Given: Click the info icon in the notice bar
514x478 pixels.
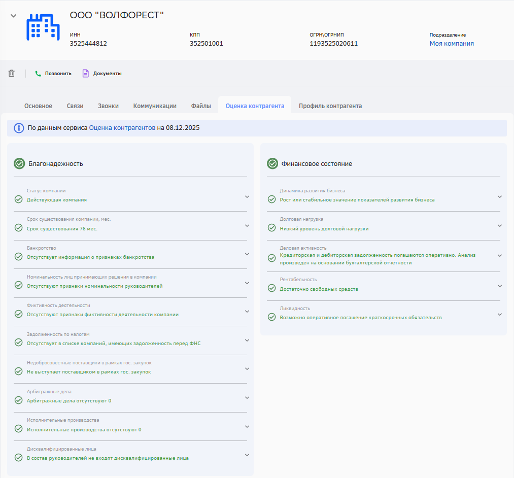Looking at the screenshot, I should (19, 128).
